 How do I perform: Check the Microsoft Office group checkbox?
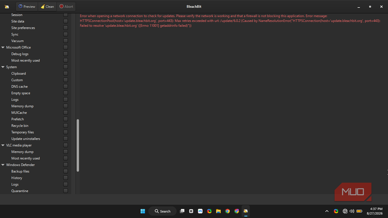[66, 47]
